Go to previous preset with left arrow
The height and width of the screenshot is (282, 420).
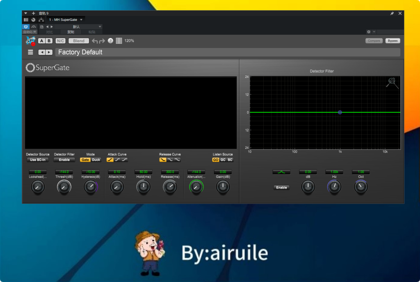tap(41, 52)
